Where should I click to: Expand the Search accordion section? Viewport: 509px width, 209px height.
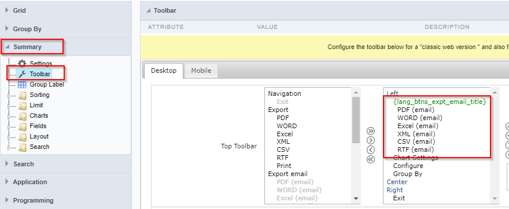click(x=7, y=163)
